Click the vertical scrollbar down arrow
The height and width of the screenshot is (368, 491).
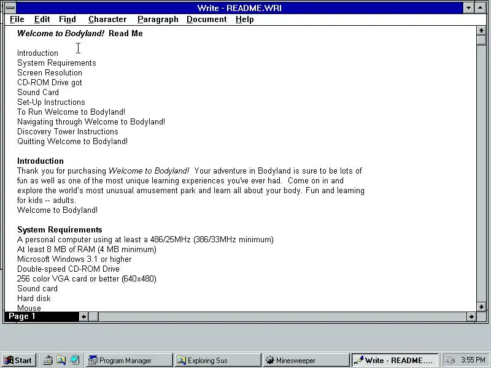[481, 307]
